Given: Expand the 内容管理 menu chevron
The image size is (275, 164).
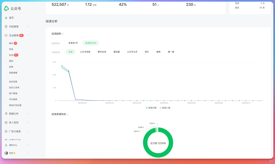Looking at the screenshot, I should point(28,27).
